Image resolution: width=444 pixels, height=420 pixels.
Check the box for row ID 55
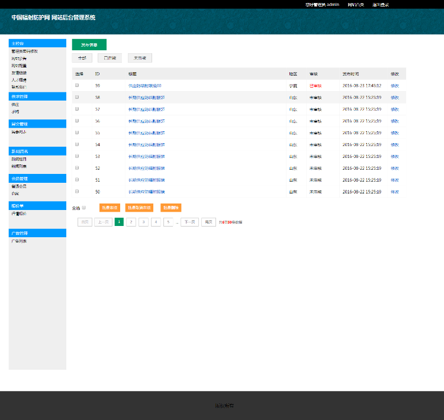(77, 133)
